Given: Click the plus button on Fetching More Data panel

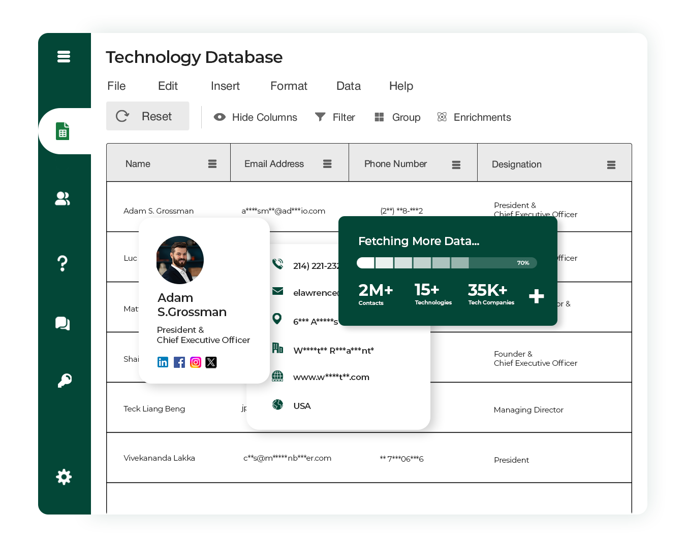Looking at the screenshot, I should pyautogui.click(x=536, y=296).
